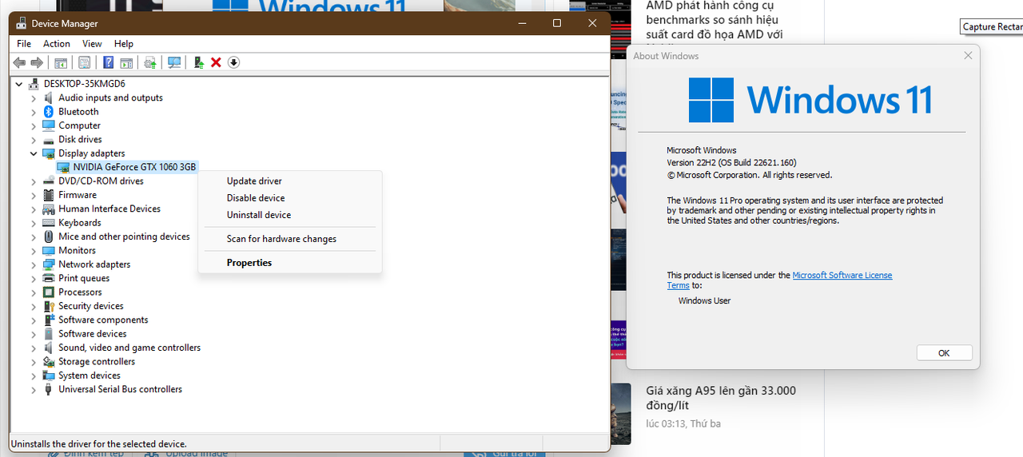Click the monitor-magnifier scan hardware toolbar icon
This screenshot has width=1023, height=457.
pyautogui.click(x=173, y=62)
